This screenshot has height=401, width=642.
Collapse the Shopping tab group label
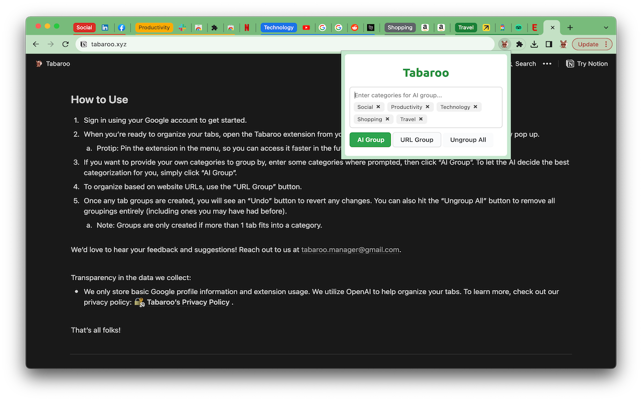coord(400,28)
